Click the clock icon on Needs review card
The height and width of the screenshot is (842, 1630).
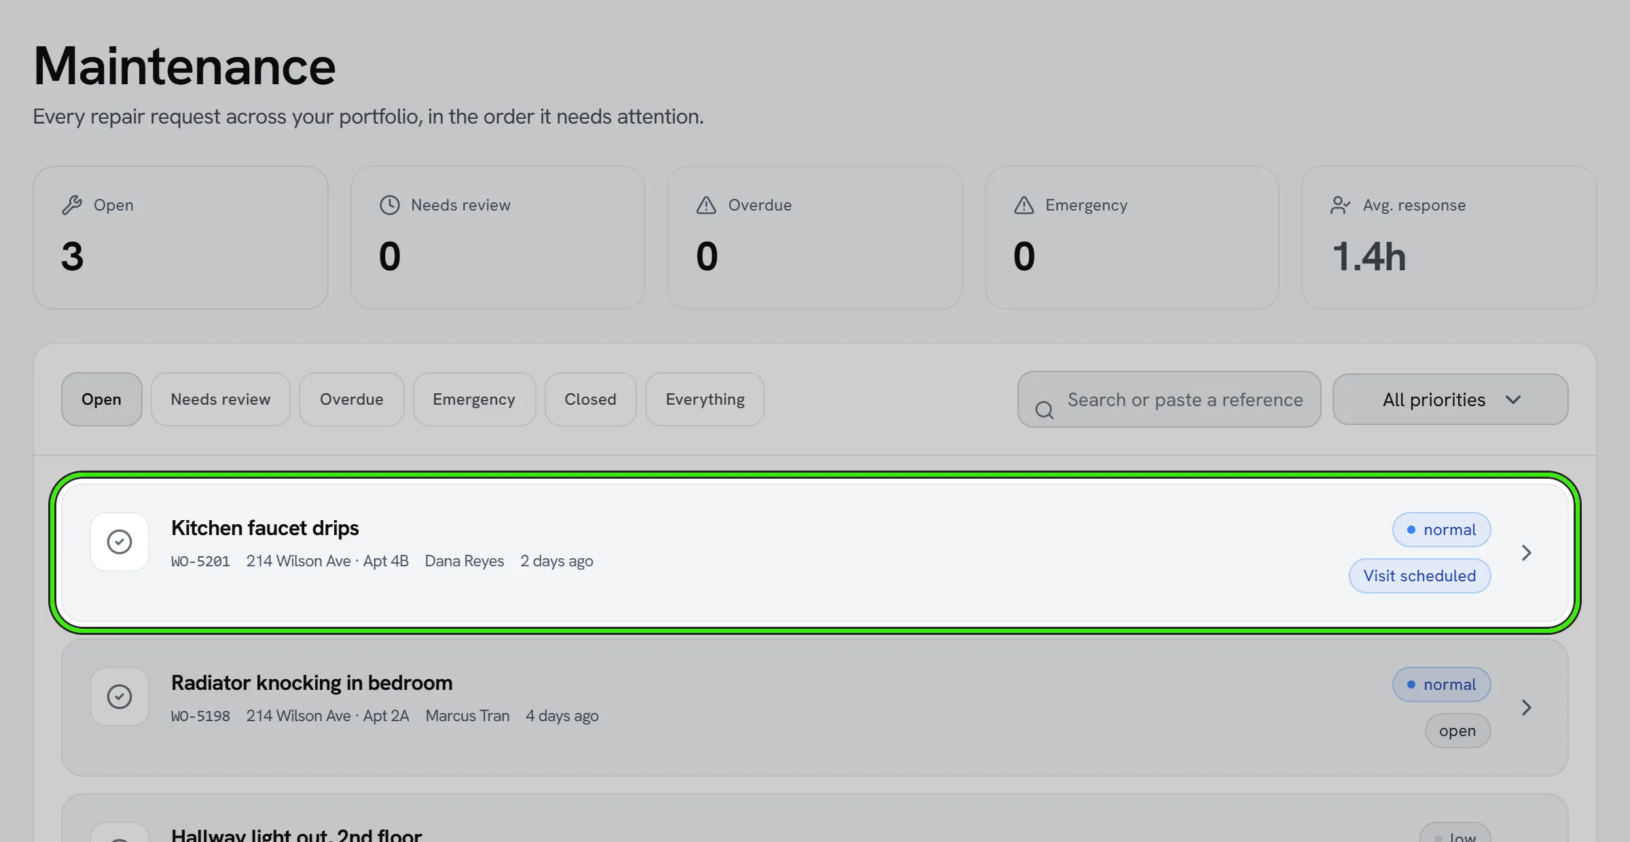click(389, 205)
